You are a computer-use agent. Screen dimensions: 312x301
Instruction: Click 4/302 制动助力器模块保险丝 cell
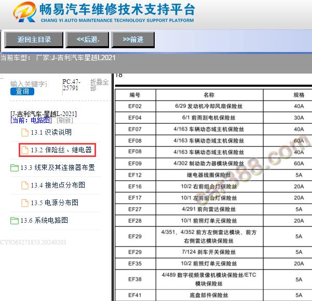tap(209, 164)
